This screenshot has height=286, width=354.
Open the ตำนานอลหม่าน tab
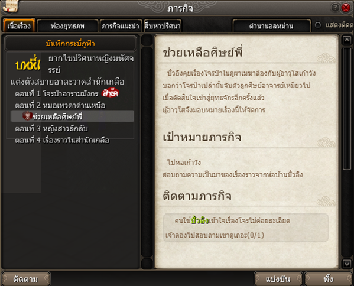pos(271,26)
